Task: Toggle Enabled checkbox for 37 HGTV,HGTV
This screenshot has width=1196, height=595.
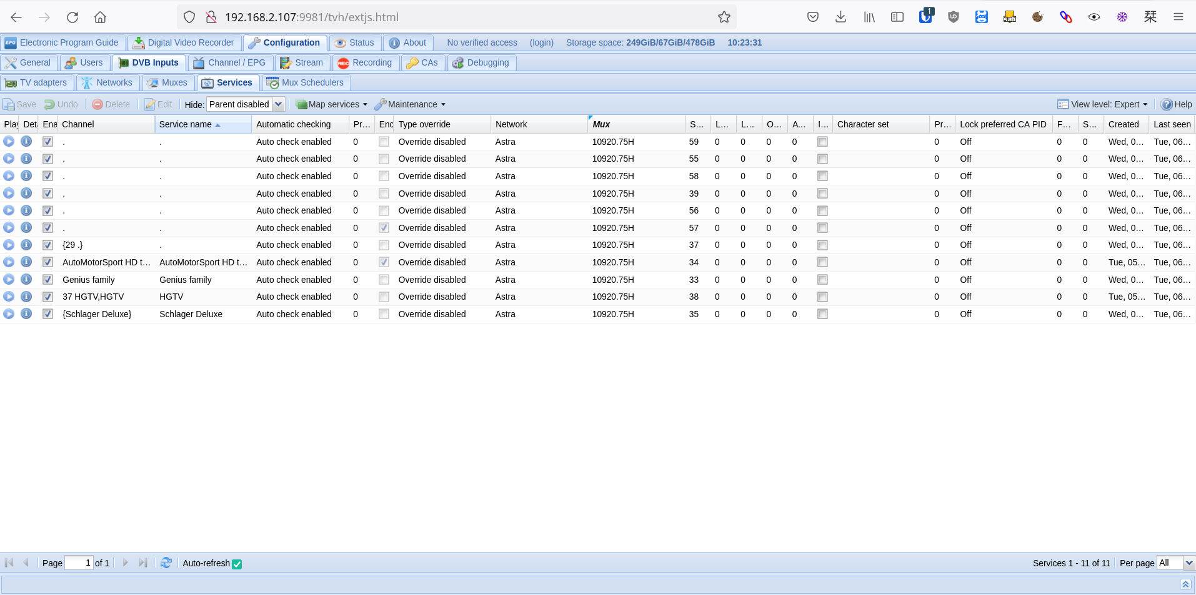Action: pos(47,297)
